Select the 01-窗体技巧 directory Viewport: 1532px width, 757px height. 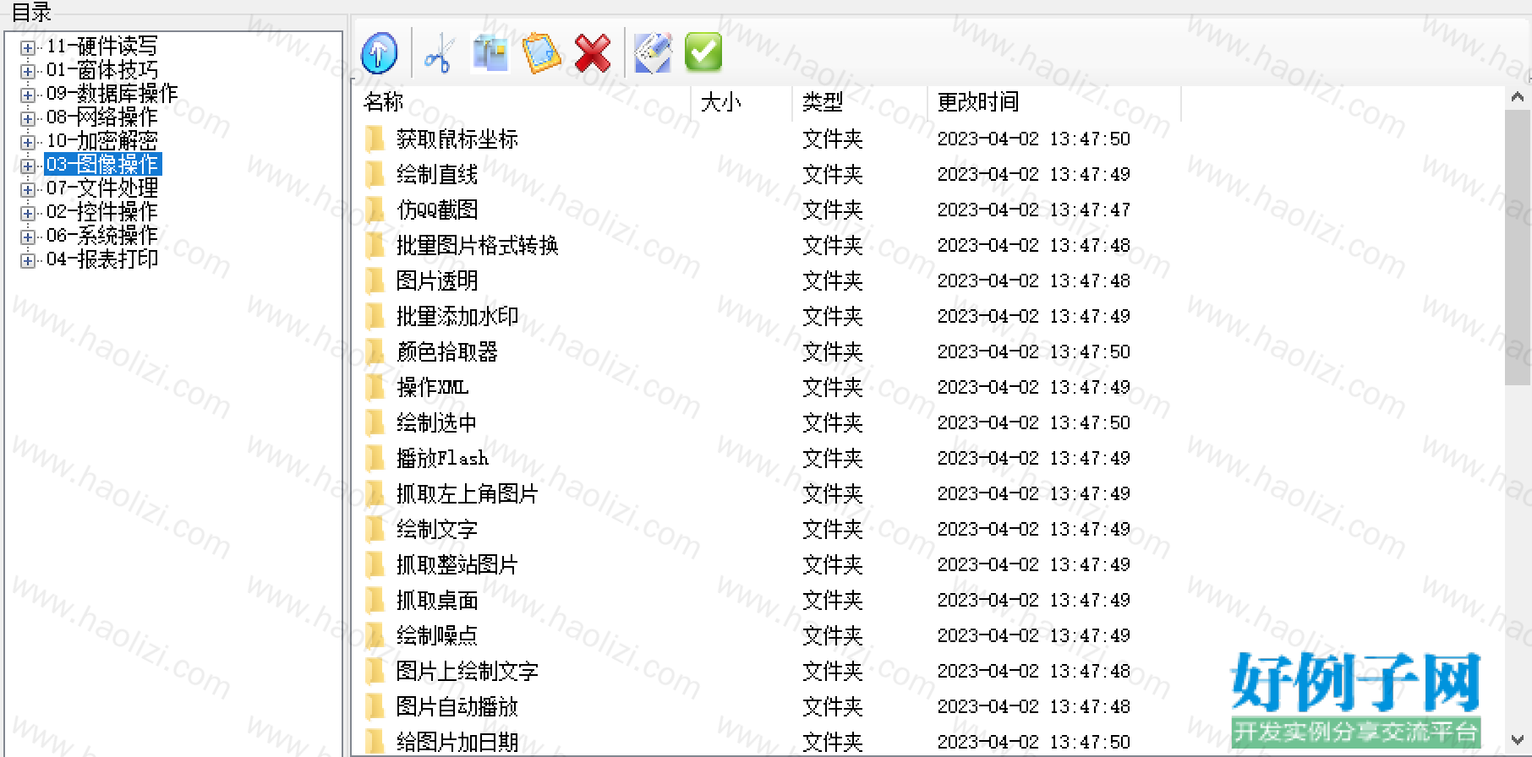pyautogui.click(x=102, y=70)
